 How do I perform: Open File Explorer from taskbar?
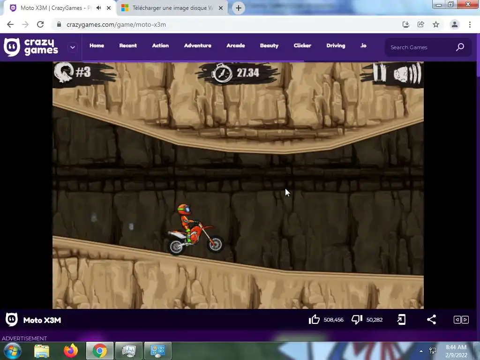pos(42,351)
